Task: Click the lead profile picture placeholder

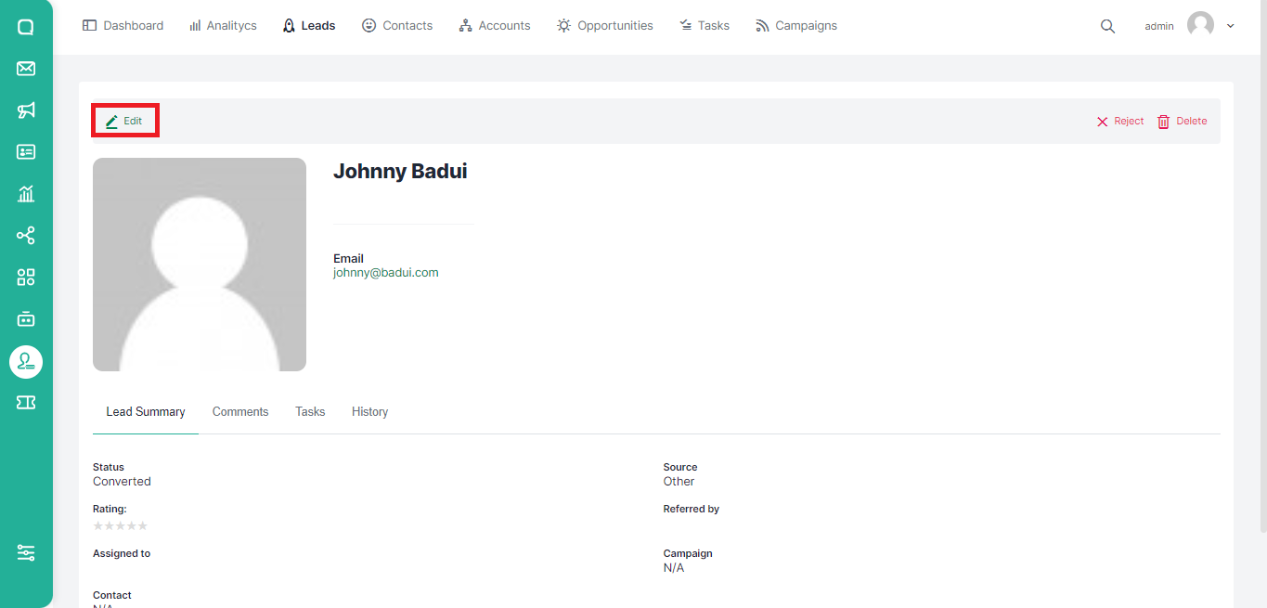Action: coord(200,265)
